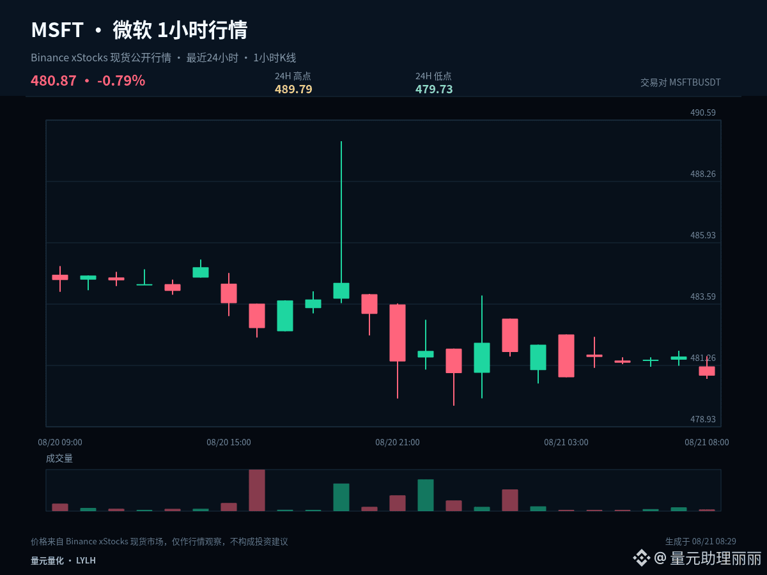
Task: Click the disclaimer text '价格来自 Binance xStocks 现货市场'
Action: 99,542
